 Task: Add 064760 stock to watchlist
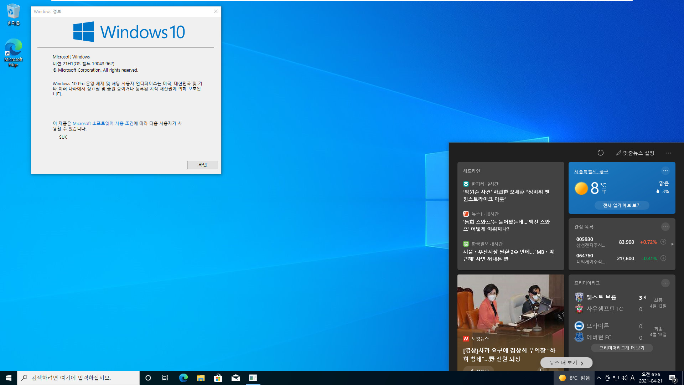click(x=663, y=258)
